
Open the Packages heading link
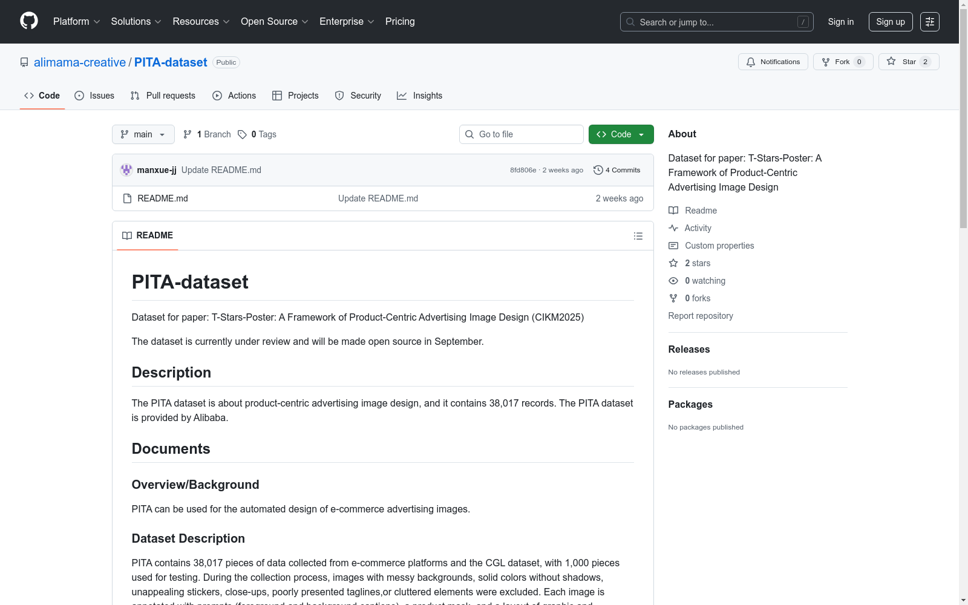coord(690,404)
